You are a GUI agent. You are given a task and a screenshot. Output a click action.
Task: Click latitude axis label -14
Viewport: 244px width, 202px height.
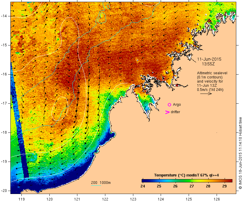pyautogui.click(x=4, y=16)
